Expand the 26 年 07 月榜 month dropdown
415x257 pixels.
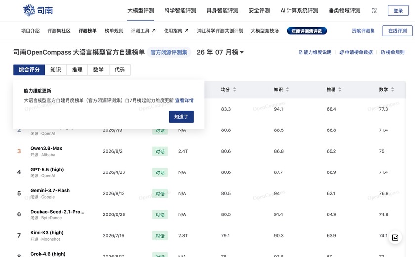(220, 52)
